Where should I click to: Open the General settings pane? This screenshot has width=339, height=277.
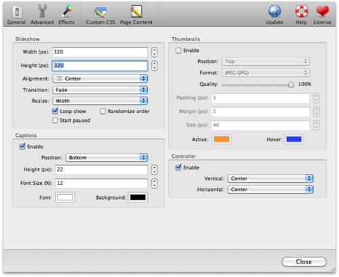tap(16, 15)
